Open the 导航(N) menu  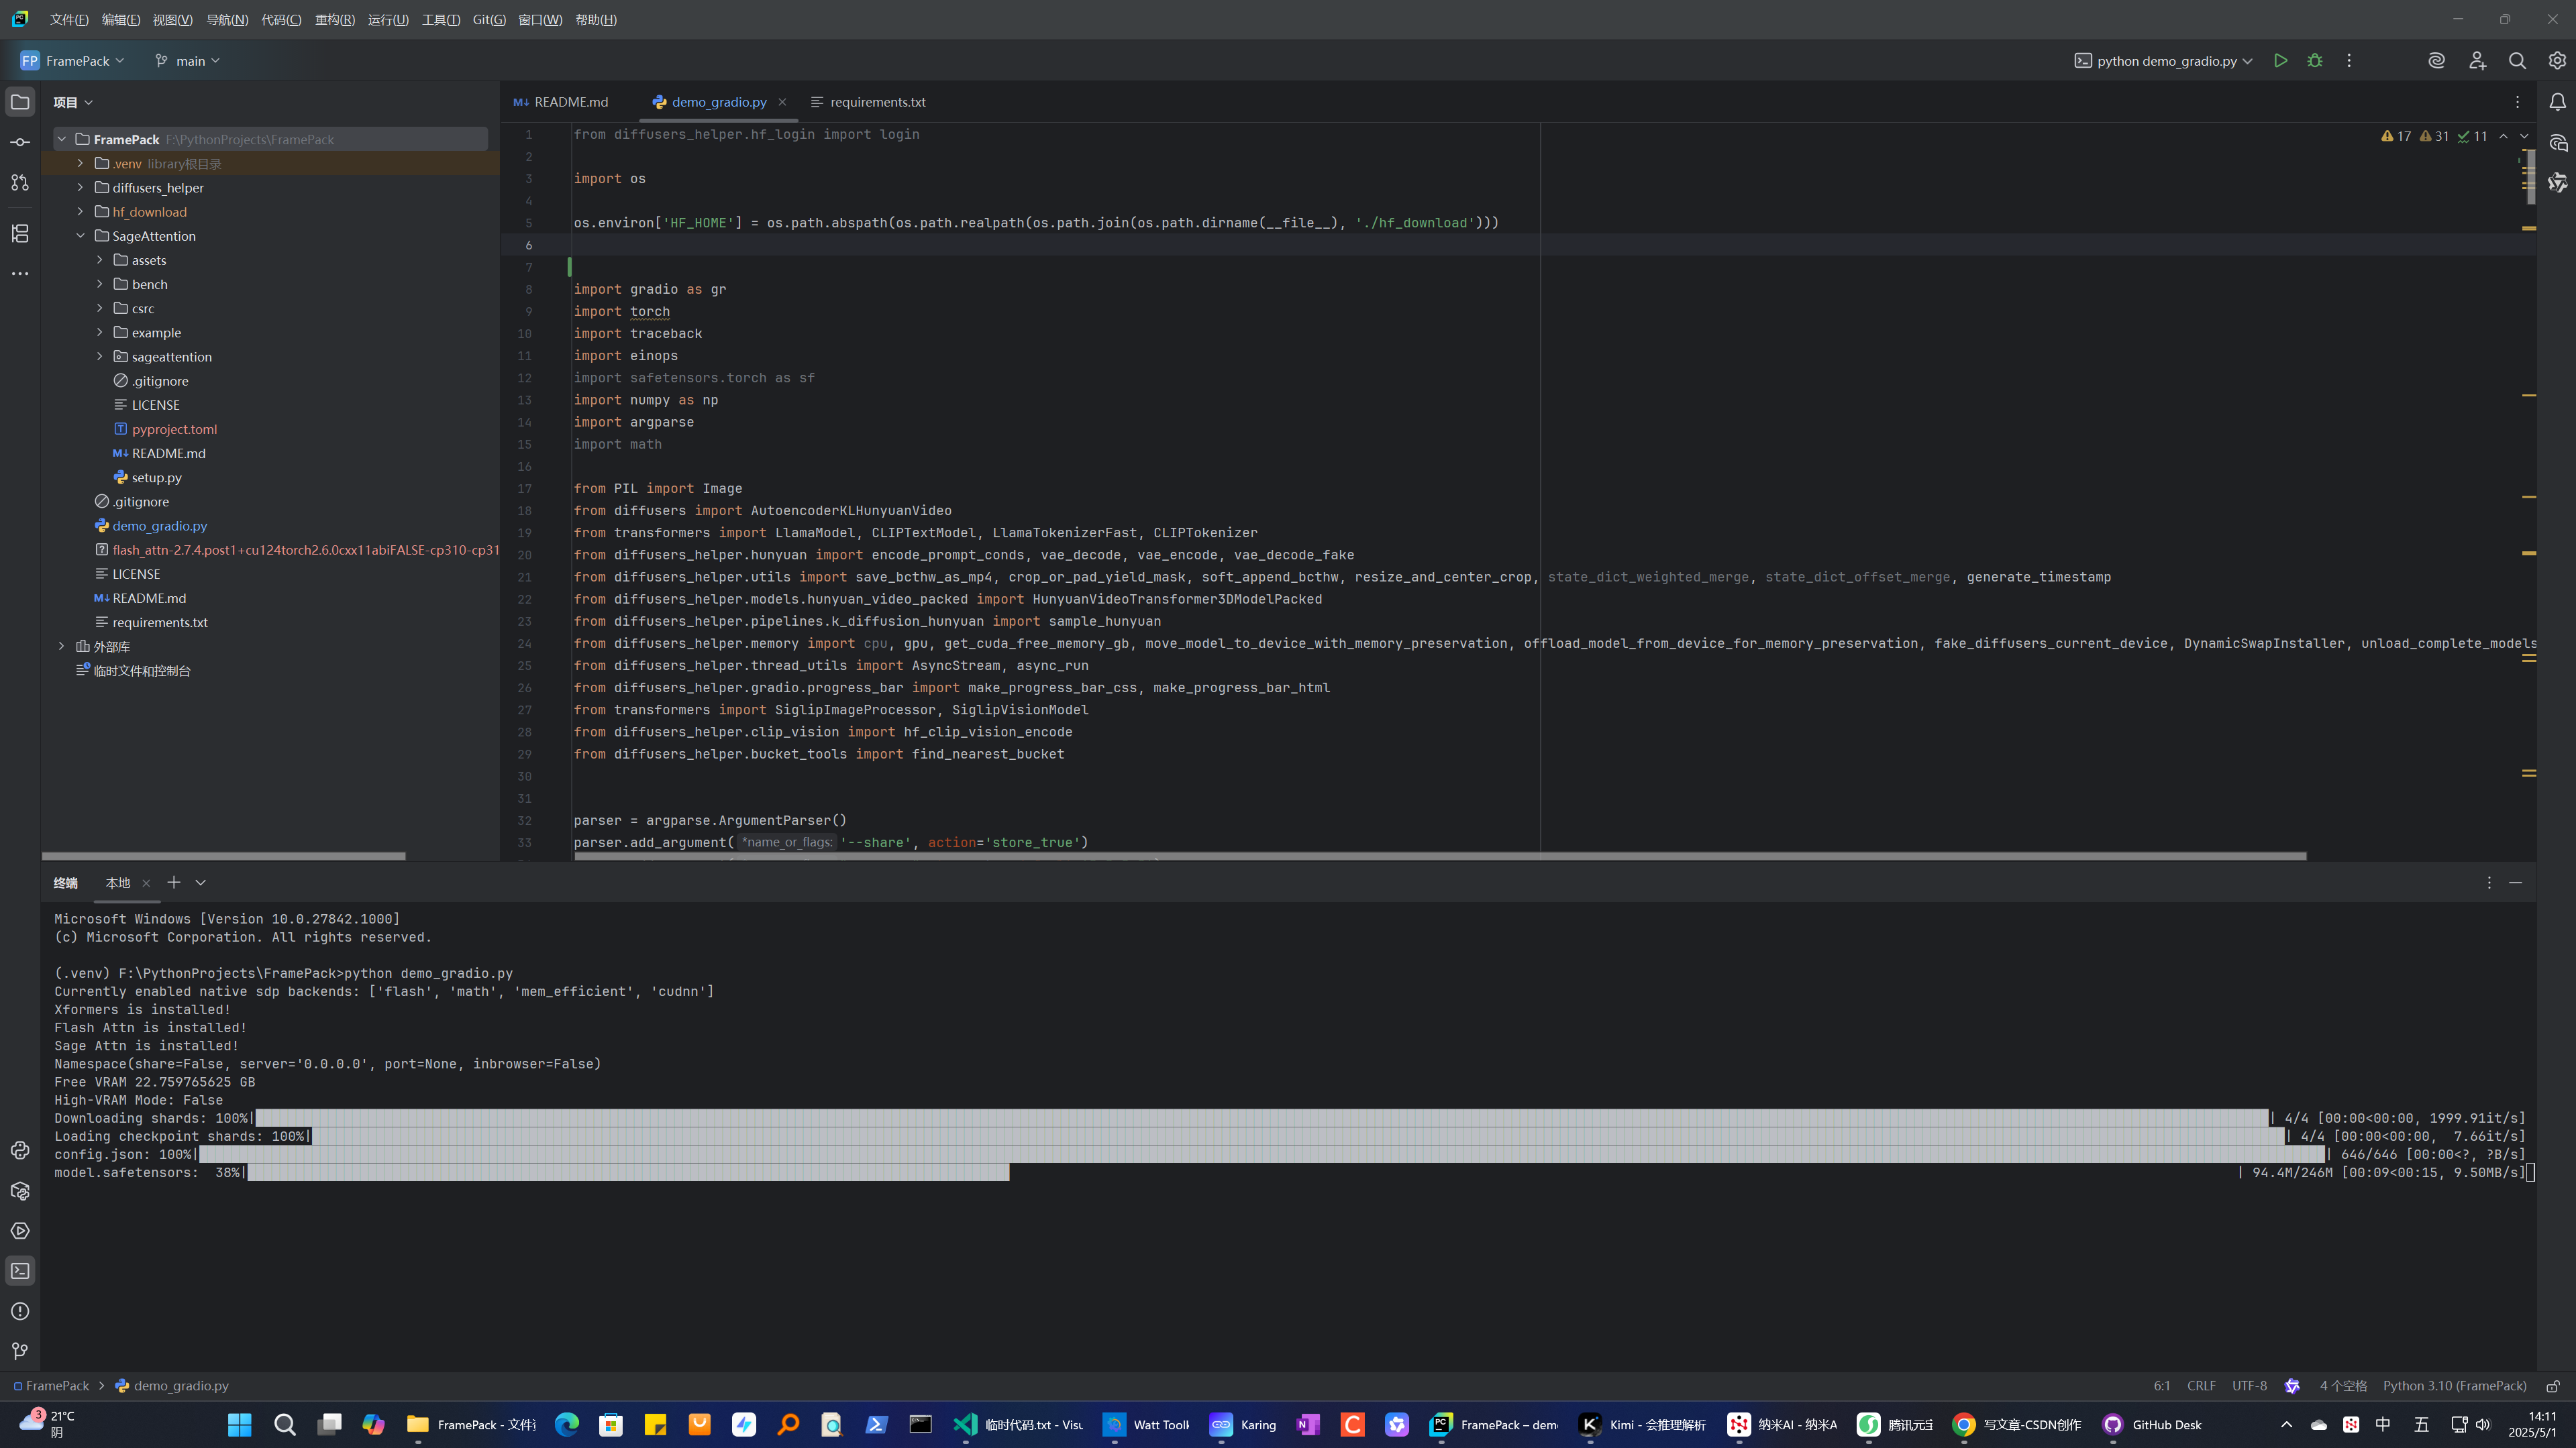(x=227, y=20)
